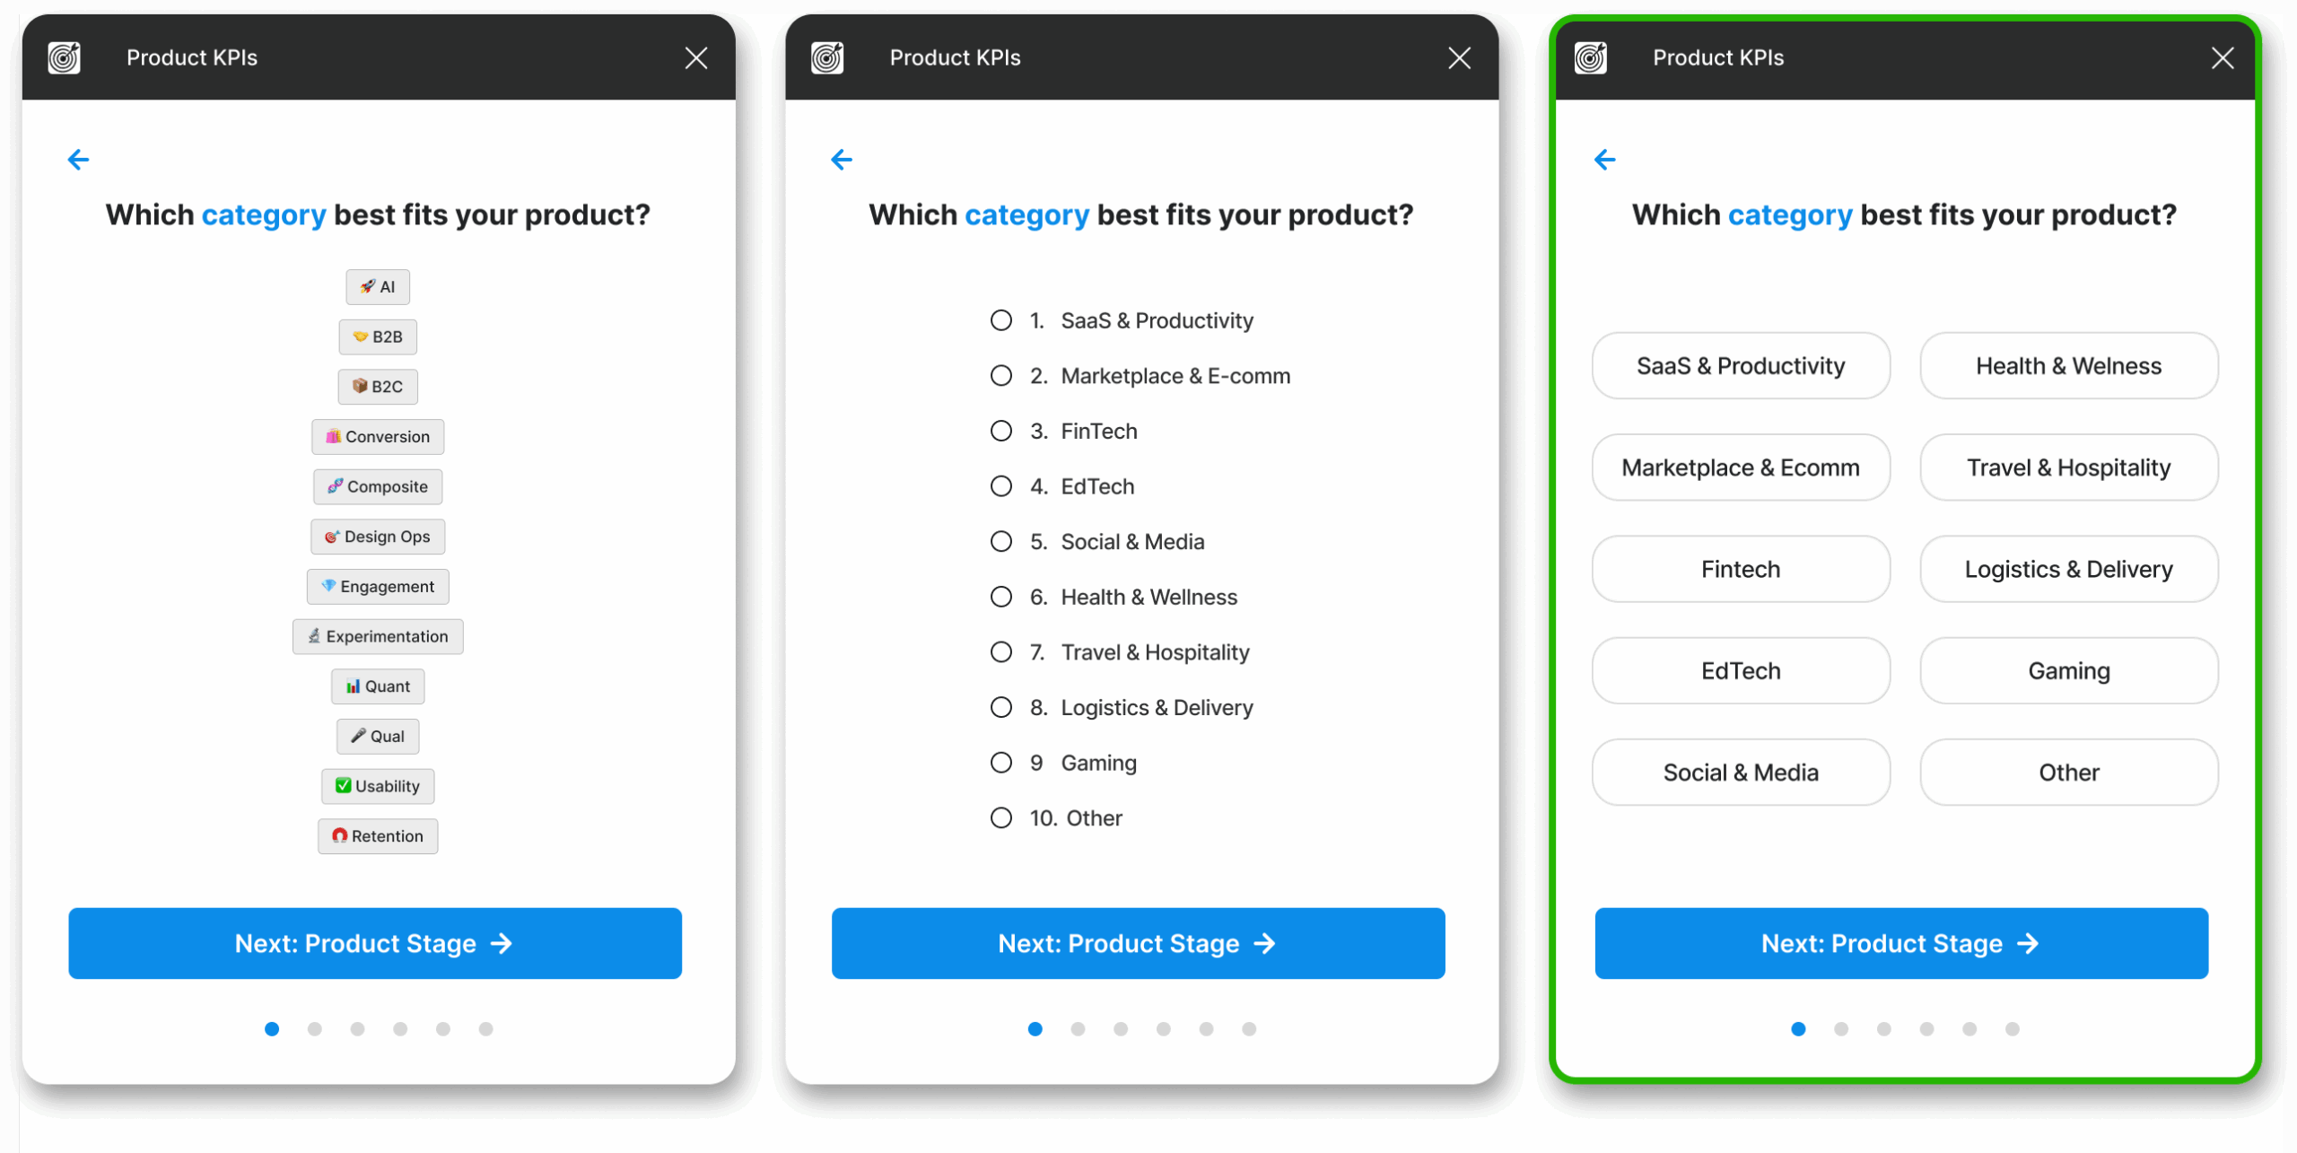The height and width of the screenshot is (1153, 2297).
Task: Select the Engagement tag chip
Action: [x=378, y=587]
